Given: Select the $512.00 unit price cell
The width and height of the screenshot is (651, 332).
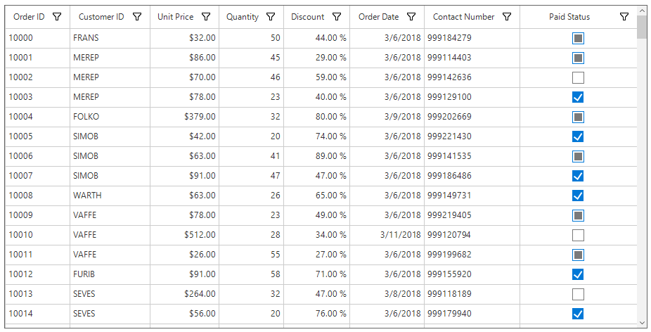Looking at the screenshot, I should [x=184, y=235].
